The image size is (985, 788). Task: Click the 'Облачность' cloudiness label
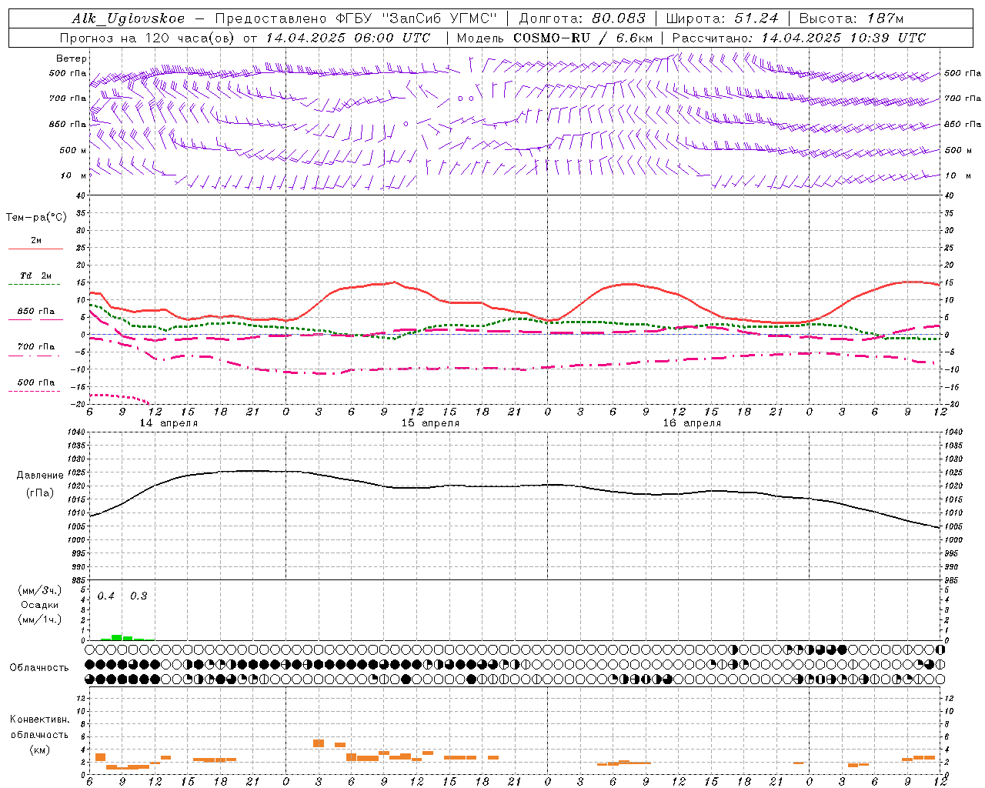click(x=39, y=668)
